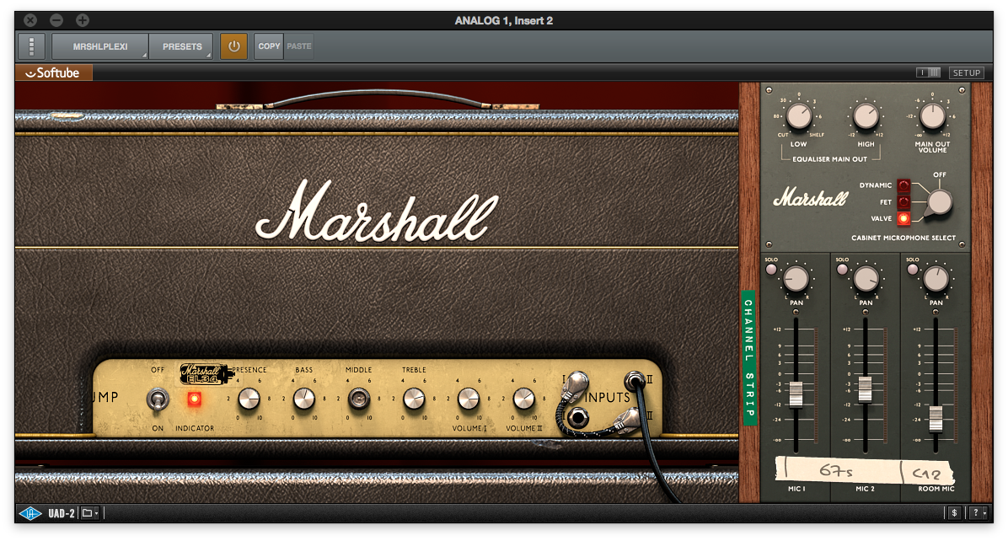The image size is (1008, 541).
Task: Open the question mark help dropdown
Action: tap(979, 512)
